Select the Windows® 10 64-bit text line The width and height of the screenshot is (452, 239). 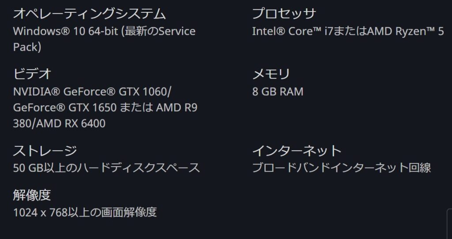pos(104,31)
